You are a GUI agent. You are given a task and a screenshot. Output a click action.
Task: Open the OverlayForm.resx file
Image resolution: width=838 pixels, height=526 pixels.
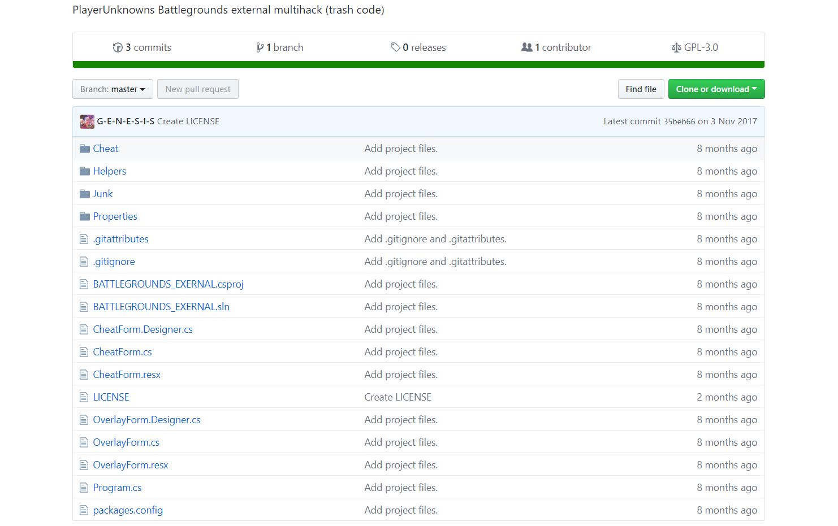pos(131,465)
